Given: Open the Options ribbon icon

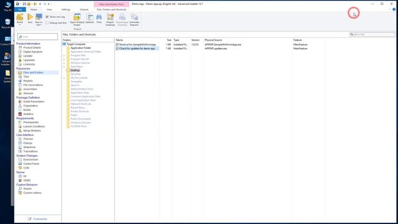Looking at the screenshot, I should (x=90, y=17).
